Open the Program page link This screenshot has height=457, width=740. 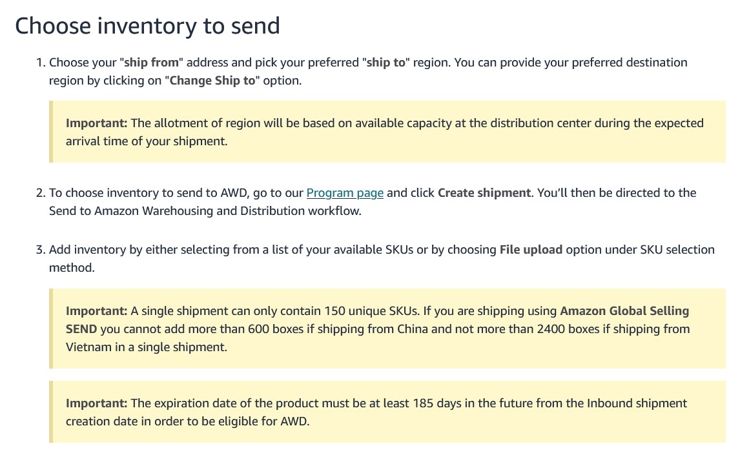click(345, 193)
